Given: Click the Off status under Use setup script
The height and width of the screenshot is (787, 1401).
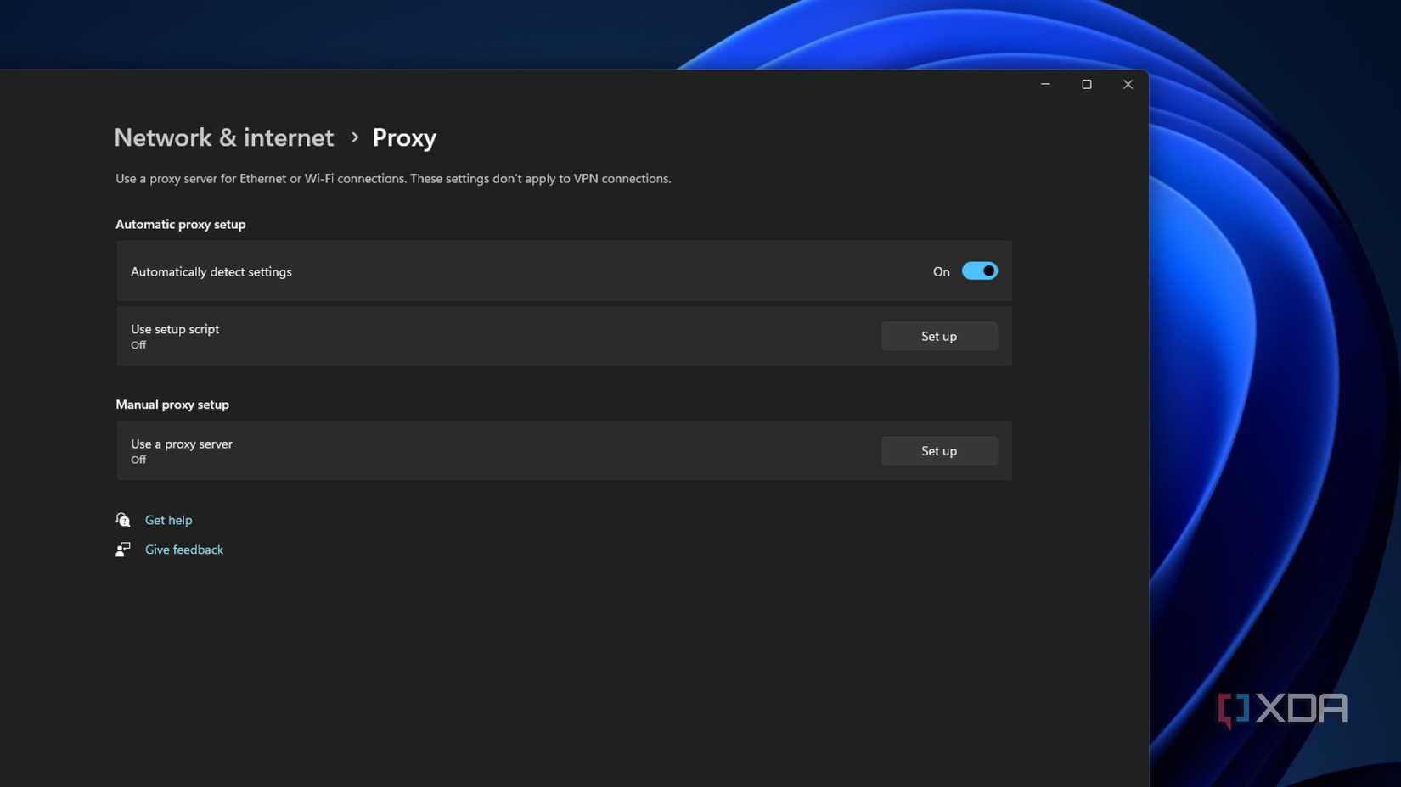Looking at the screenshot, I should 138,344.
